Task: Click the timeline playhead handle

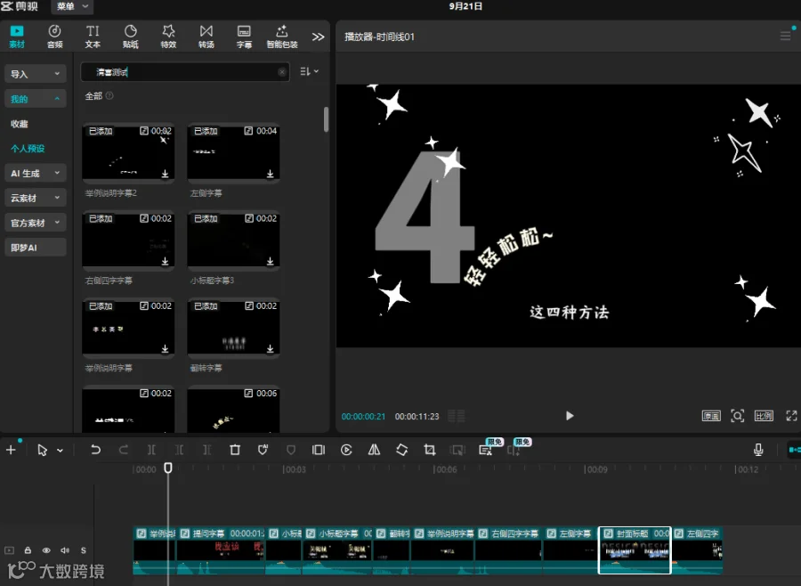Action: tap(167, 468)
